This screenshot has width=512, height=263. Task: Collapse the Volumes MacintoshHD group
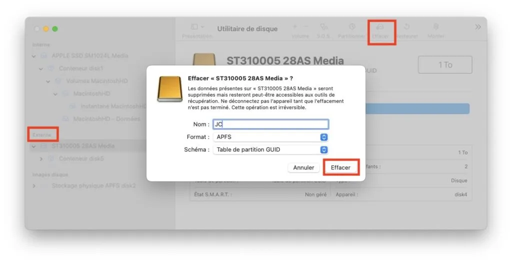48,81
